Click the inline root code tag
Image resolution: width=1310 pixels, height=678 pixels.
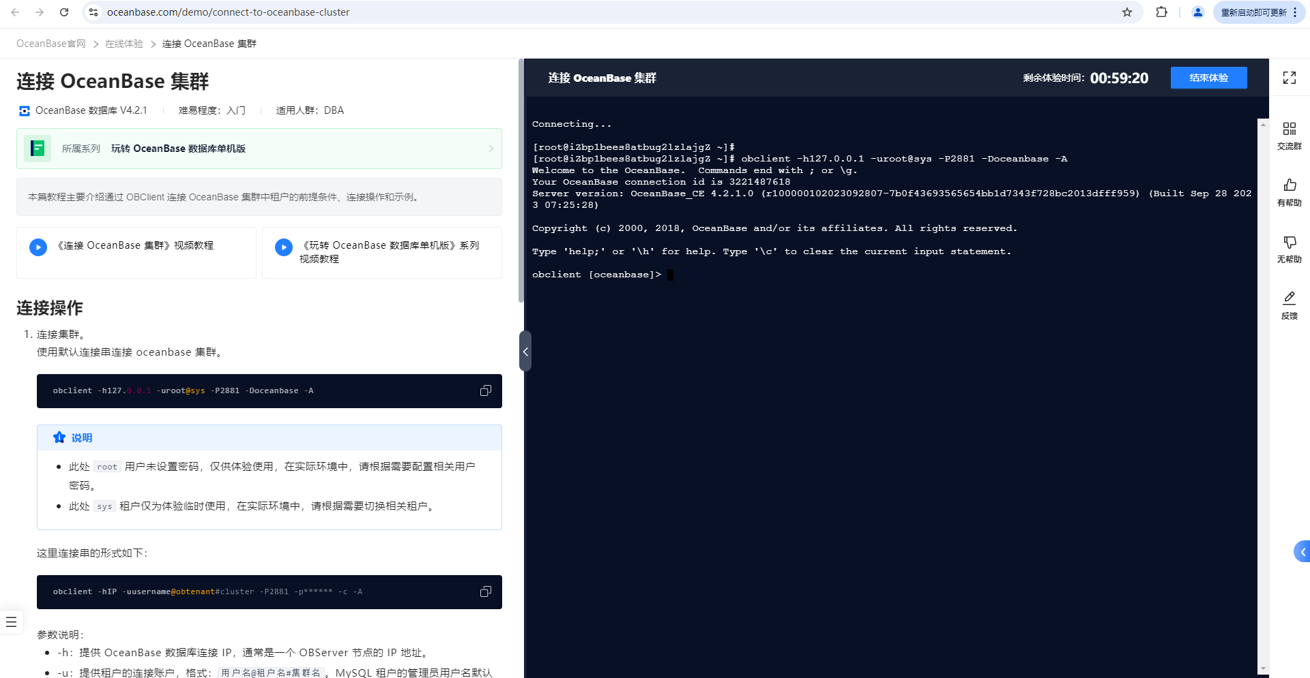pos(107,467)
